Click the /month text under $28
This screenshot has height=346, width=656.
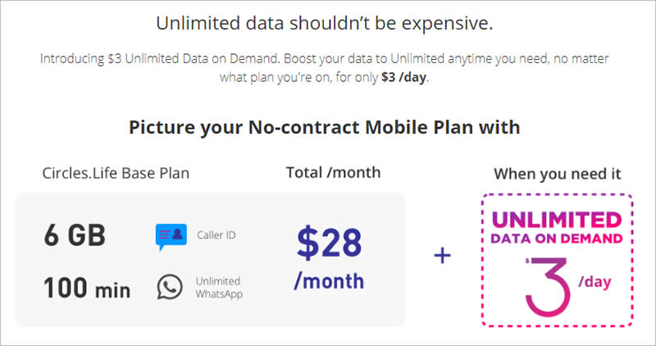(329, 281)
